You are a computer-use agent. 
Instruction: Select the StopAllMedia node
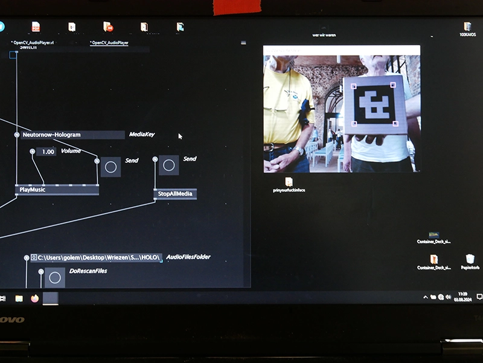click(x=175, y=194)
